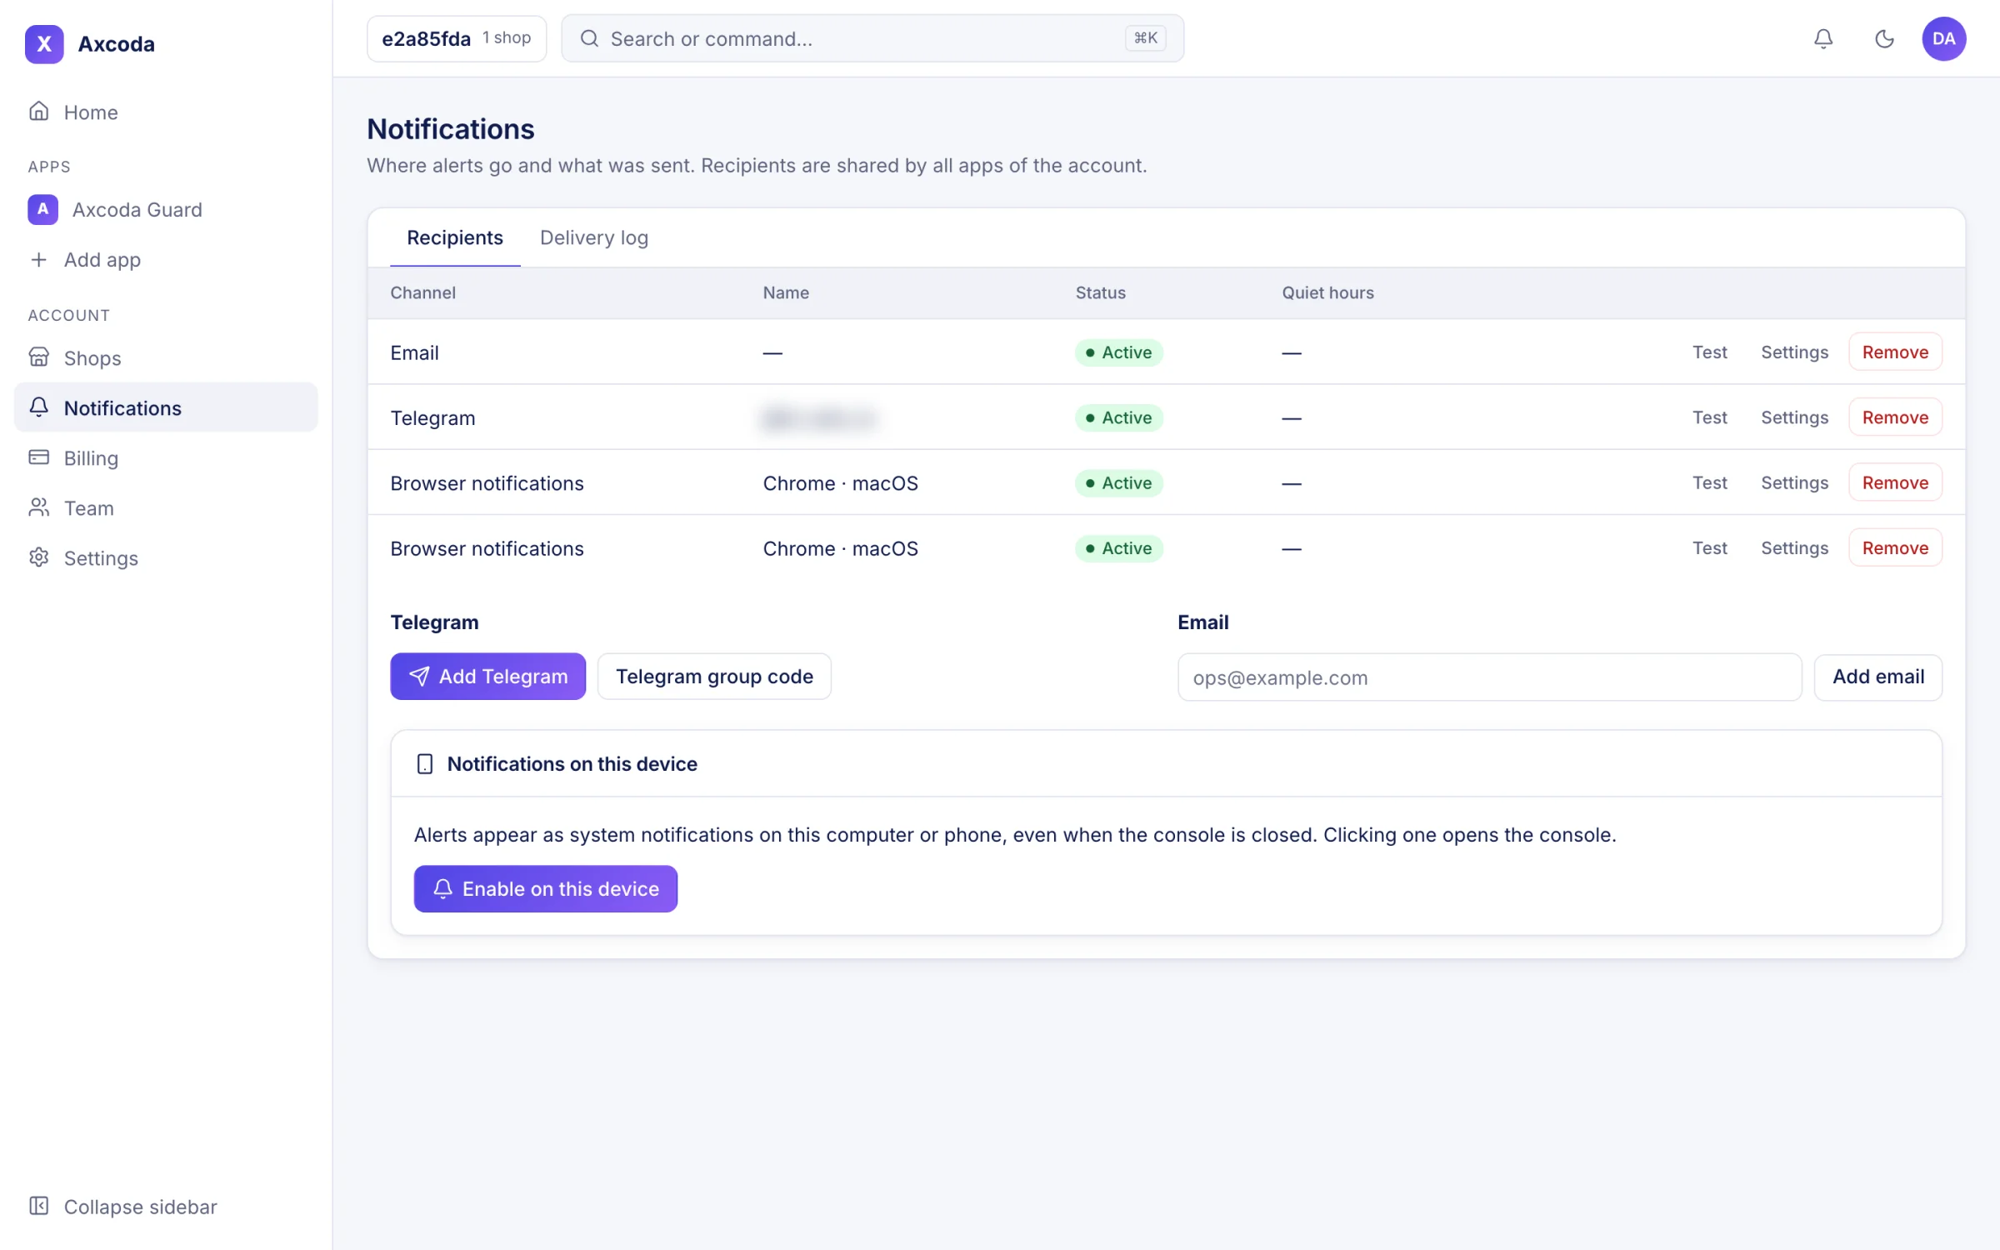Screen dimensions: 2000x1250
Task: Click Active status badge in Telegram row
Action: 1118,417
